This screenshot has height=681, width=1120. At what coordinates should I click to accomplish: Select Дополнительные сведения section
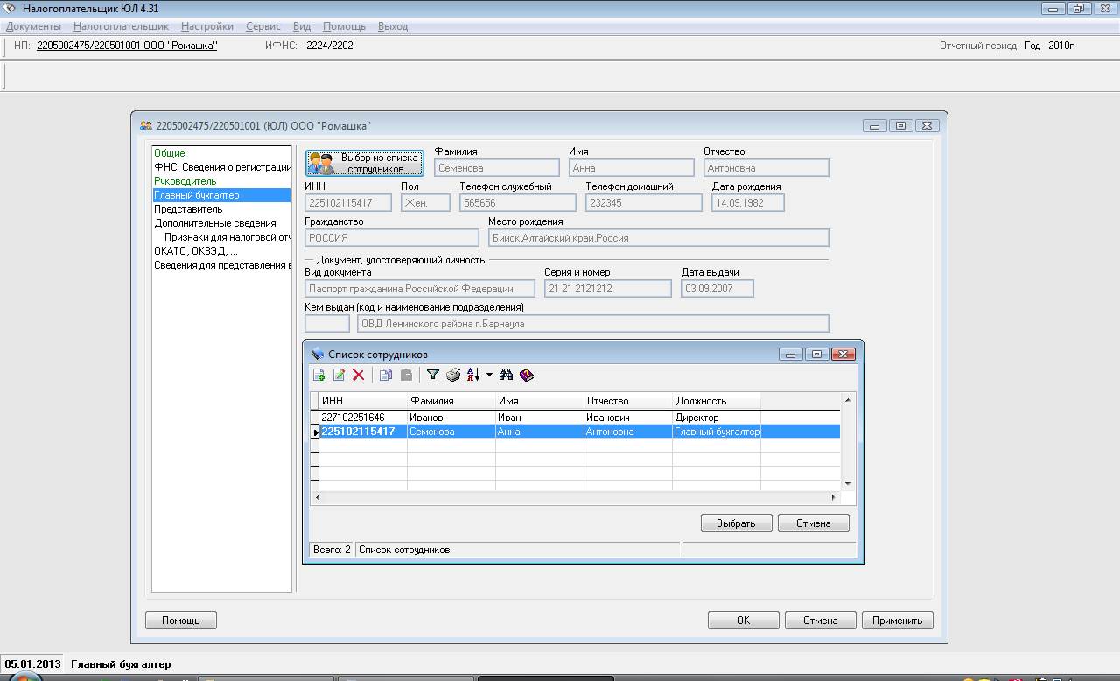pos(215,223)
